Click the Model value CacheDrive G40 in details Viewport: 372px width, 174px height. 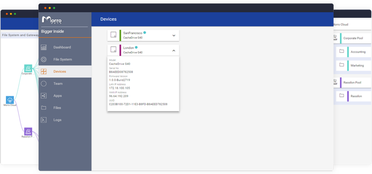pyautogui.click(x=120, y=64)
